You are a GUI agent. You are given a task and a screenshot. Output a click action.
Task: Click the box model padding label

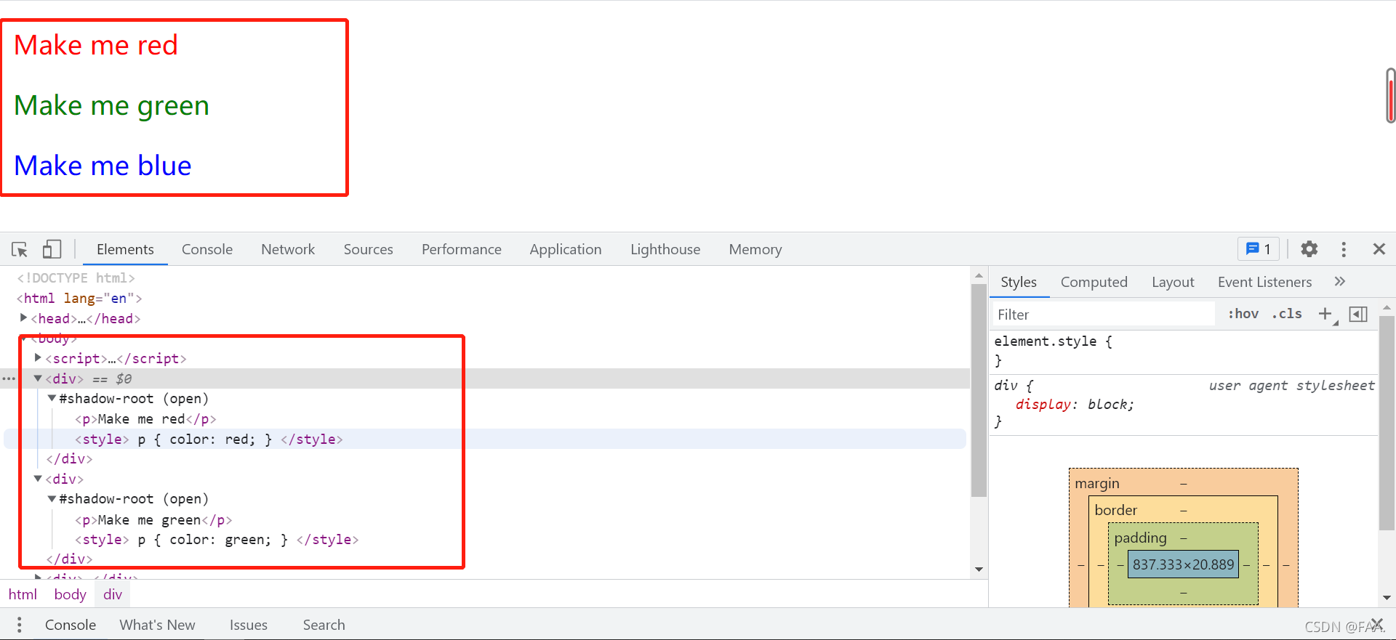tap(1140, 538)
